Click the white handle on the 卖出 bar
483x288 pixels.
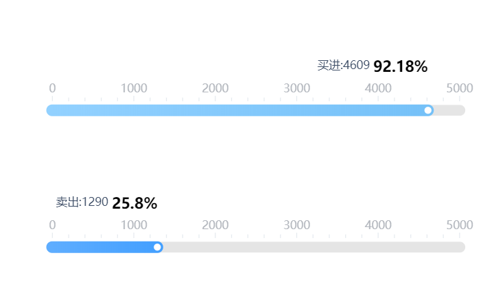[x=157, y=247]
